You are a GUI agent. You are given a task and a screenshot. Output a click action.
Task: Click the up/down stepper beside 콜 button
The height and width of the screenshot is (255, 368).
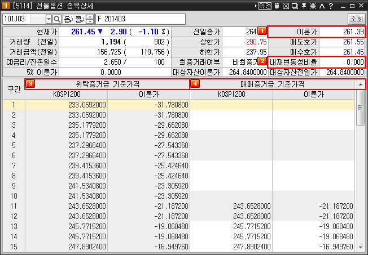pyautogui.click(x=89, y=19)
